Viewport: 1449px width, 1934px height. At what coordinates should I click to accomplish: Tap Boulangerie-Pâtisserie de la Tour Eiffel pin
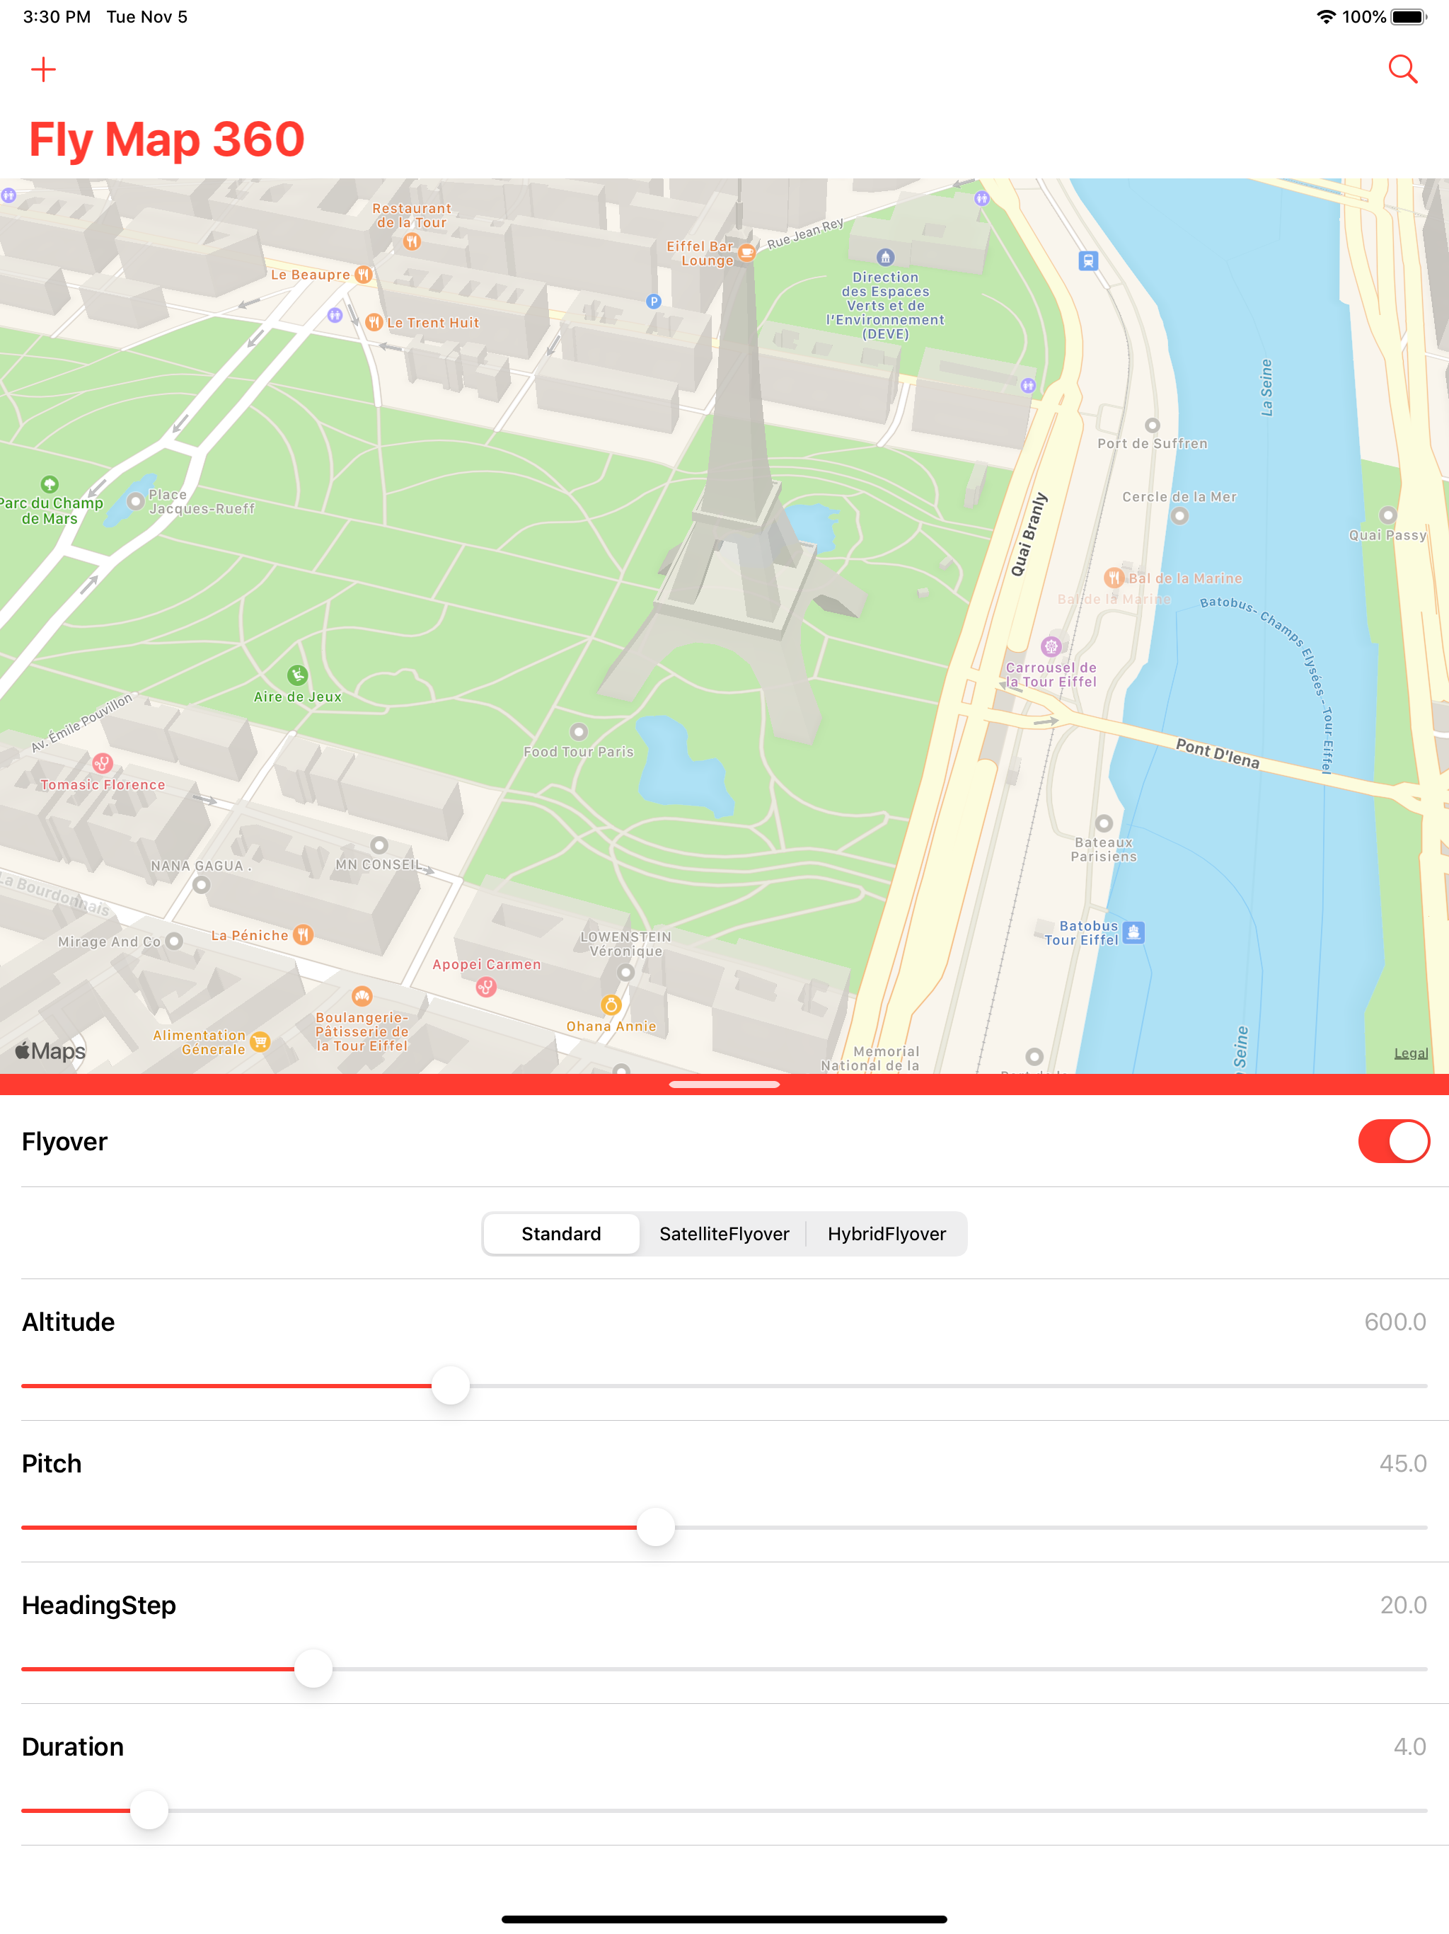click(362, 997)
